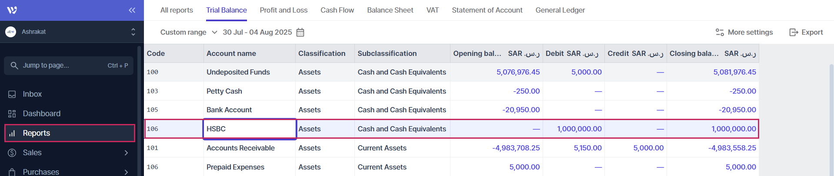This screenshot has height=176, width=834.
Task: Go to General Ledger tab
Action: click(560, 10)
